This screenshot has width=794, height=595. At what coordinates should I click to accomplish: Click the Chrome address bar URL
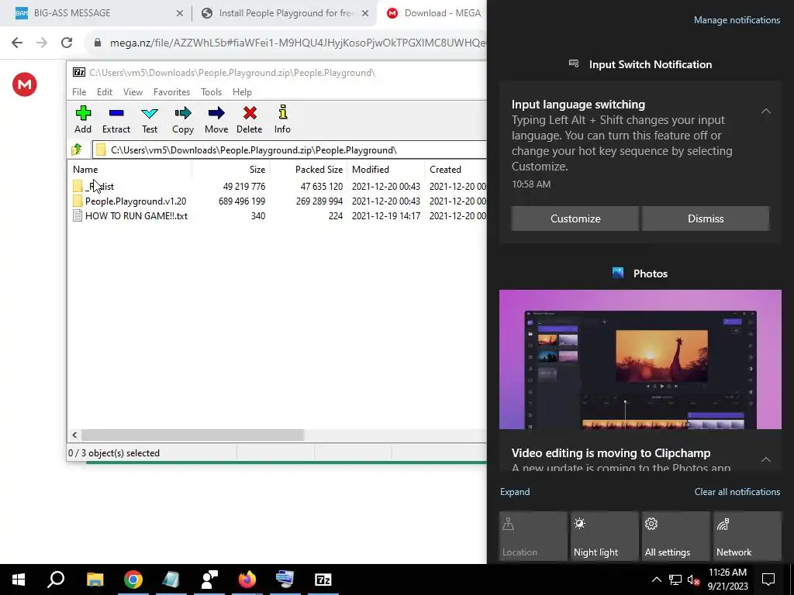click(298, 43)
